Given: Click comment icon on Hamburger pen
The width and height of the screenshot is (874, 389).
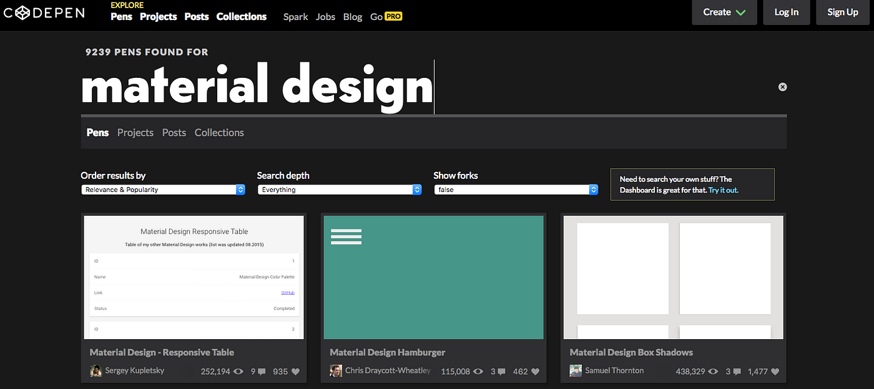Looking at the screenshot, I should tap(502, 372).
